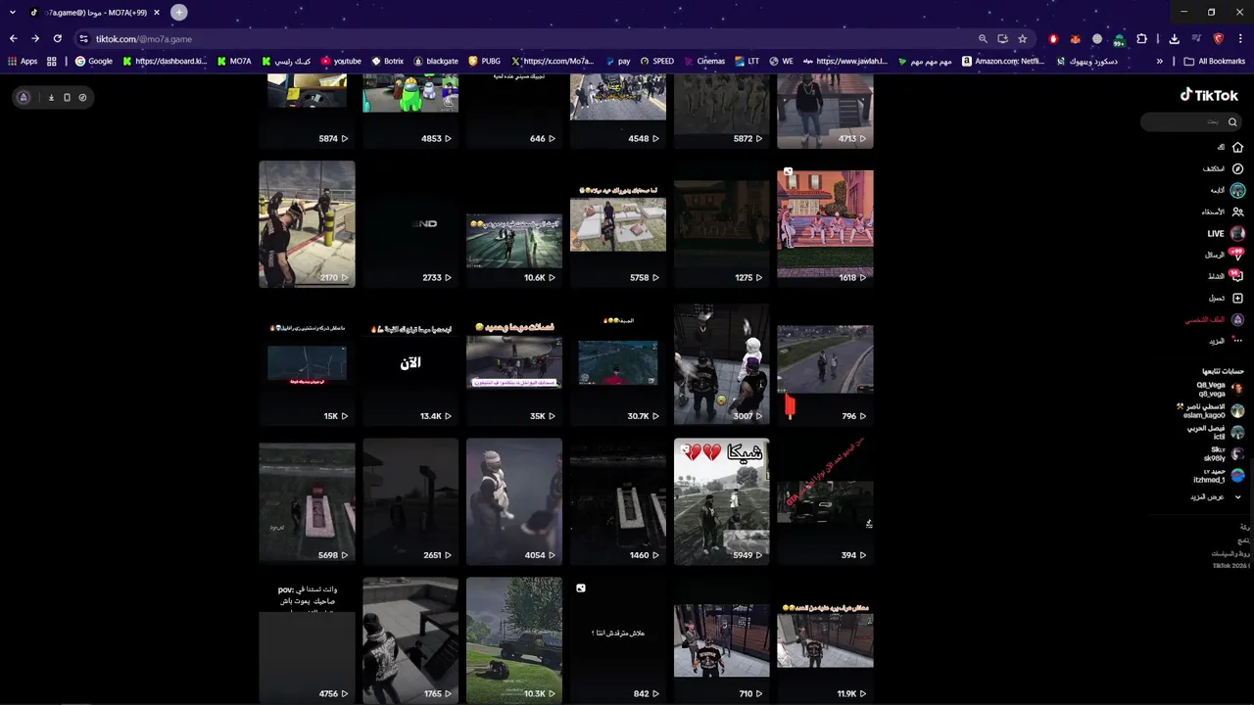Click the TikTok search field
1254x705 pixels.
pyautogui.click(x=1191, y=121)
